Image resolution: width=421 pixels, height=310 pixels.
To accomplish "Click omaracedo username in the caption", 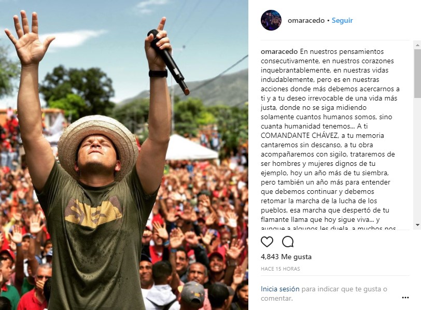I will point(279,51).
